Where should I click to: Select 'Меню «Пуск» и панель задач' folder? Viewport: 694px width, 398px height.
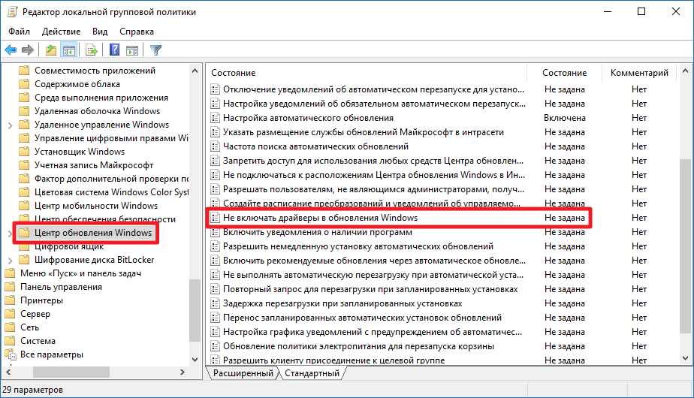click(x=80, y=273)
